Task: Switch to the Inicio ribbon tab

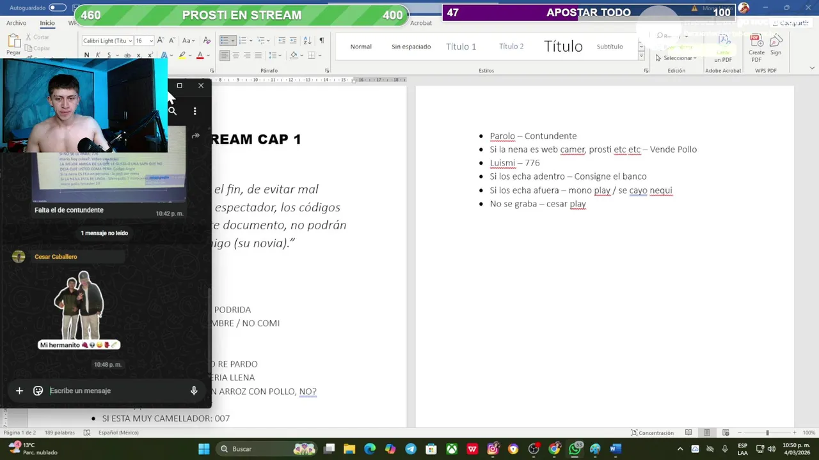Action: pyautogui.click(x=47, y=23)
